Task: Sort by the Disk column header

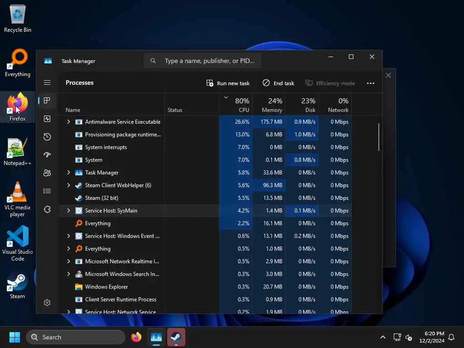Action: pyautogui.click(x=302, y=104)
